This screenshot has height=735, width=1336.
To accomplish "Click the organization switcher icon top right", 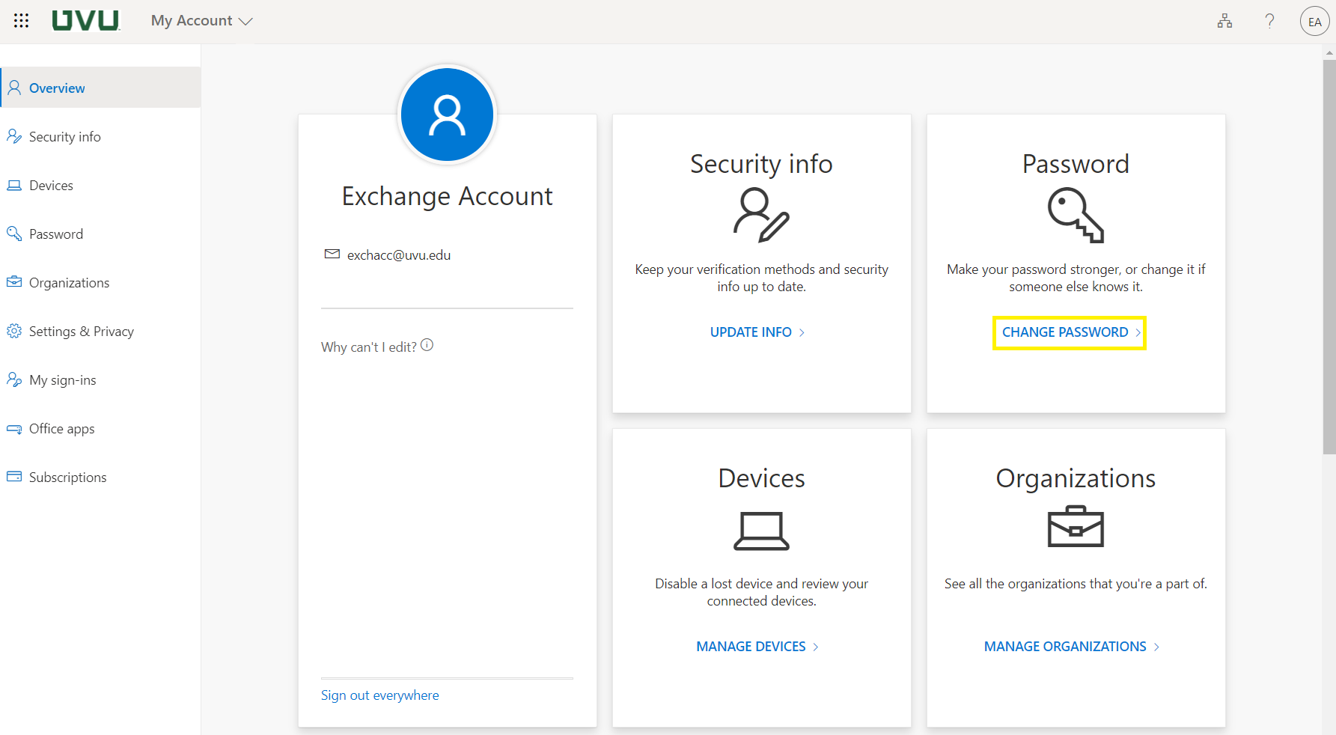I will click(x=1224, y=20).
